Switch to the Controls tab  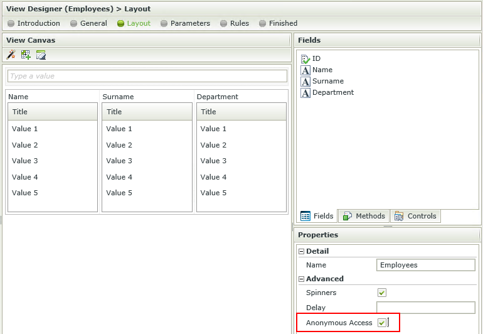point(415,216)
